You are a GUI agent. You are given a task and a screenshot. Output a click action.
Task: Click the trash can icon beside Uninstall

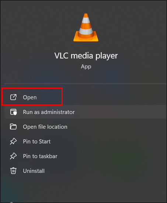click(13, 171)
